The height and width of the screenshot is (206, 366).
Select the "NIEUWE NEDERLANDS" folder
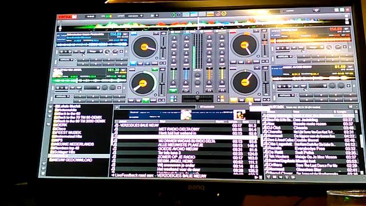pos(73,144)
